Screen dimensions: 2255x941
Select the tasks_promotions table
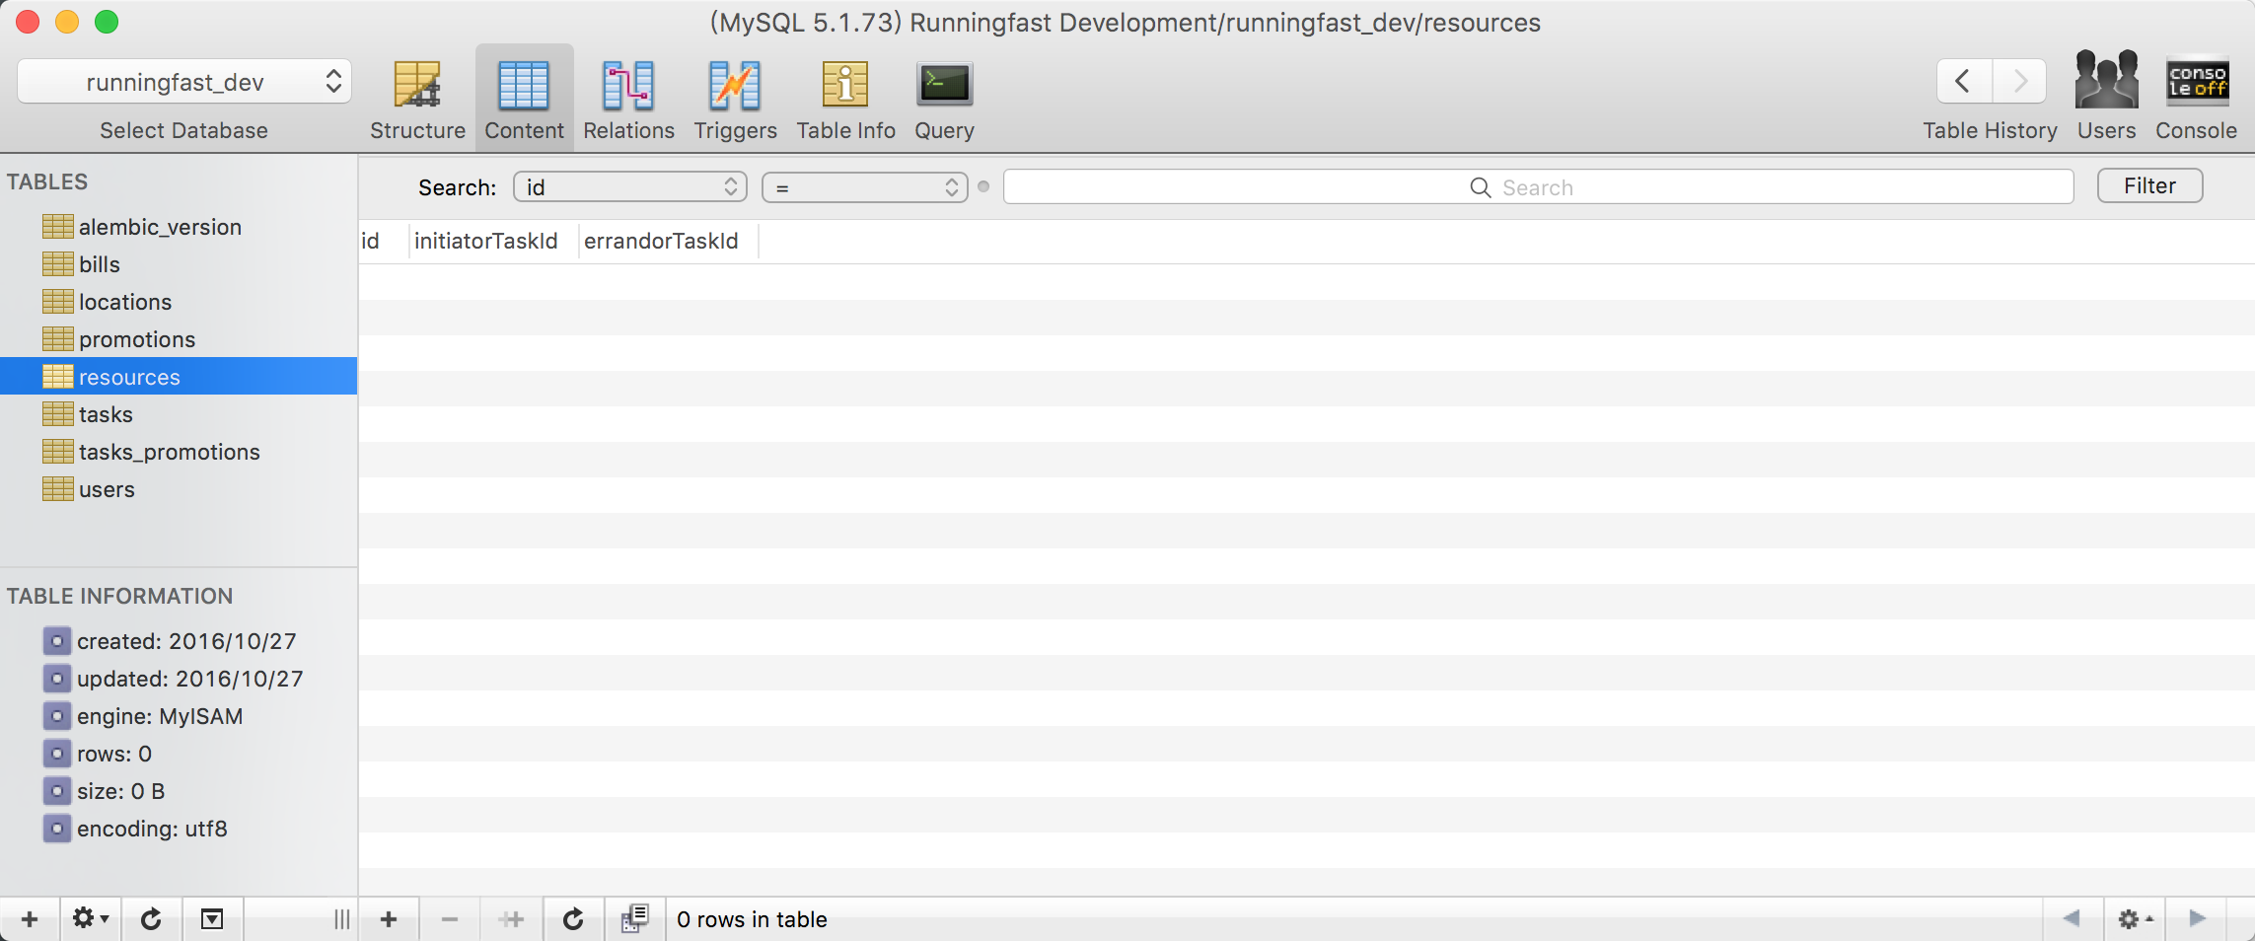[x=179, y=452]
